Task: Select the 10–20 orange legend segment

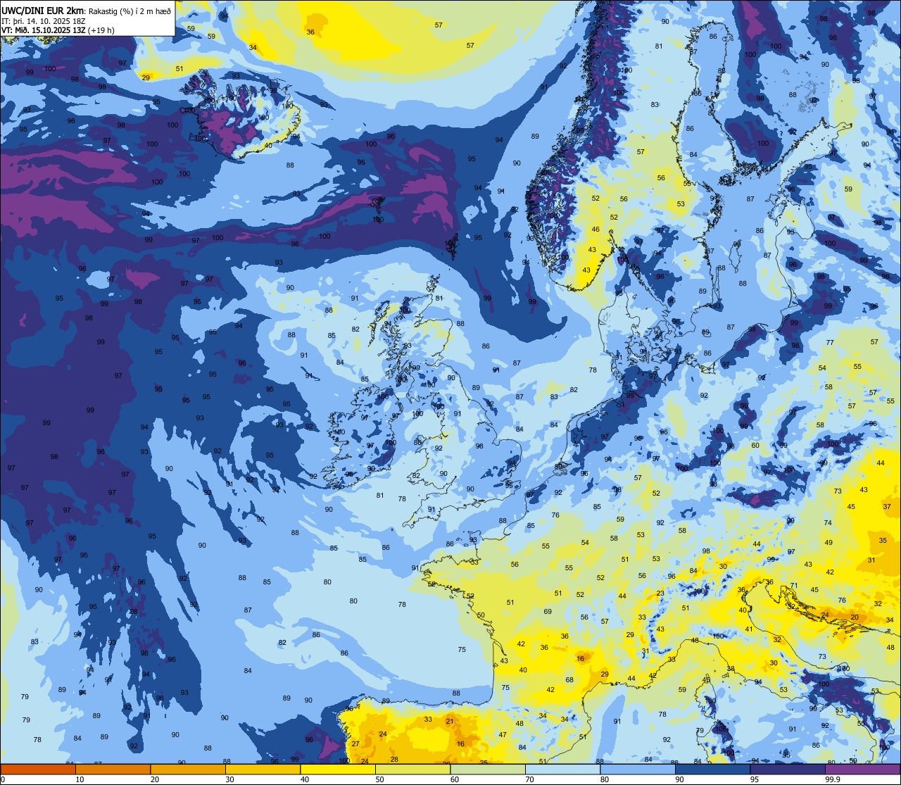Action: (113, 770)
